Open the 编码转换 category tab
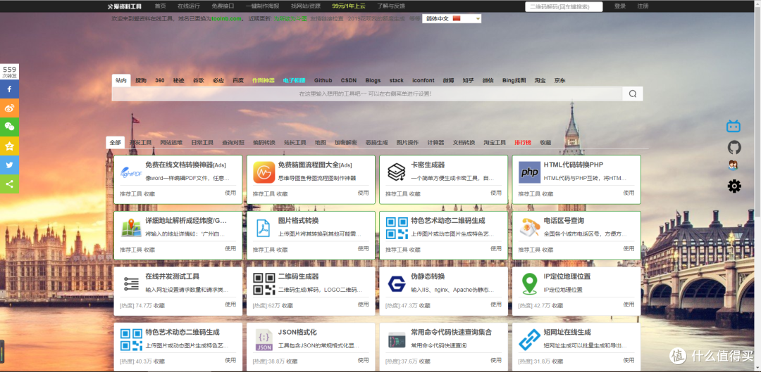761x372 pixels. (264, 143)
